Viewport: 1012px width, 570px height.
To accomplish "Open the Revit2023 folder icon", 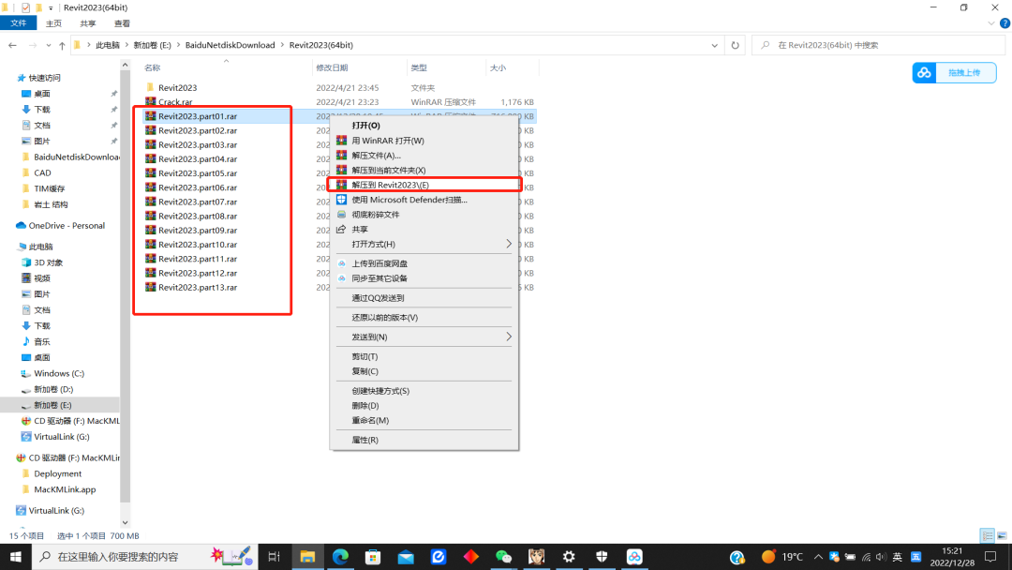I will 152,87.
